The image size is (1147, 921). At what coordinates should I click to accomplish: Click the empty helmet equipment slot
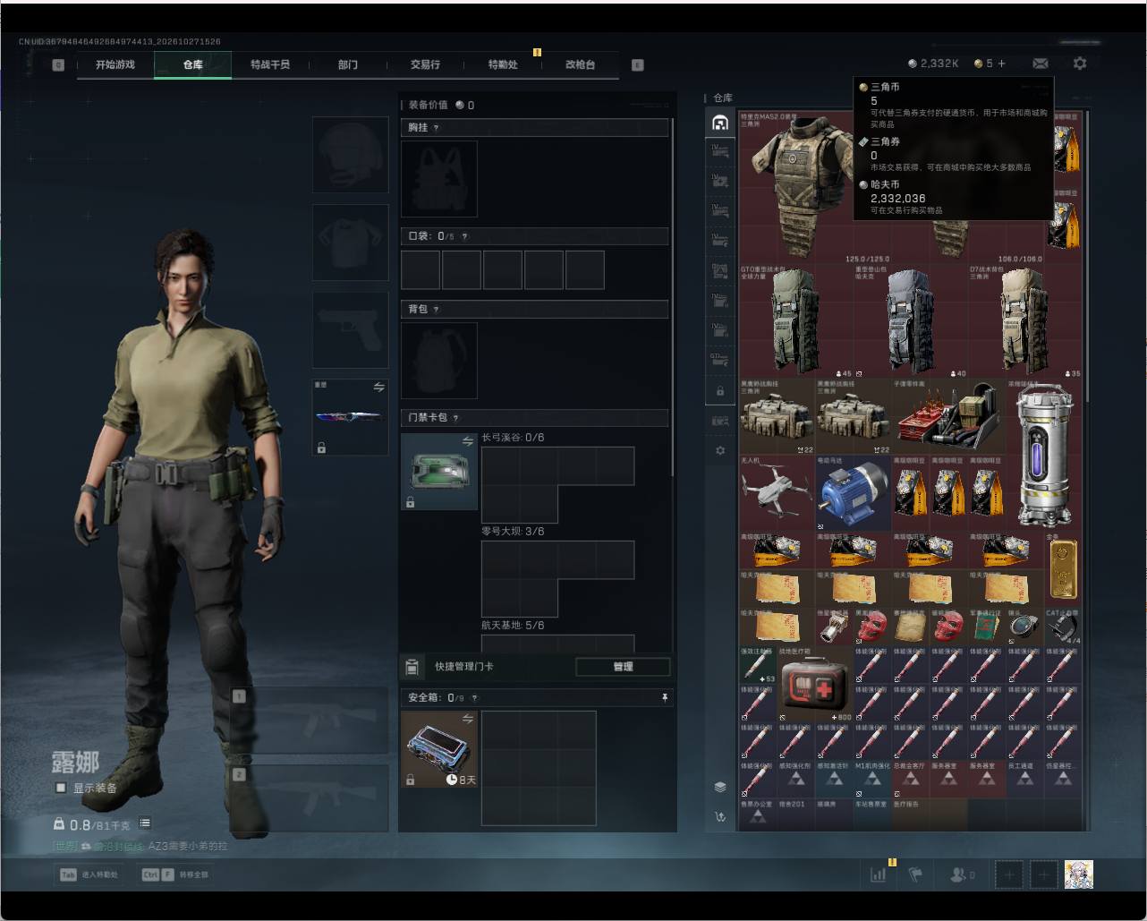[350, 154]
